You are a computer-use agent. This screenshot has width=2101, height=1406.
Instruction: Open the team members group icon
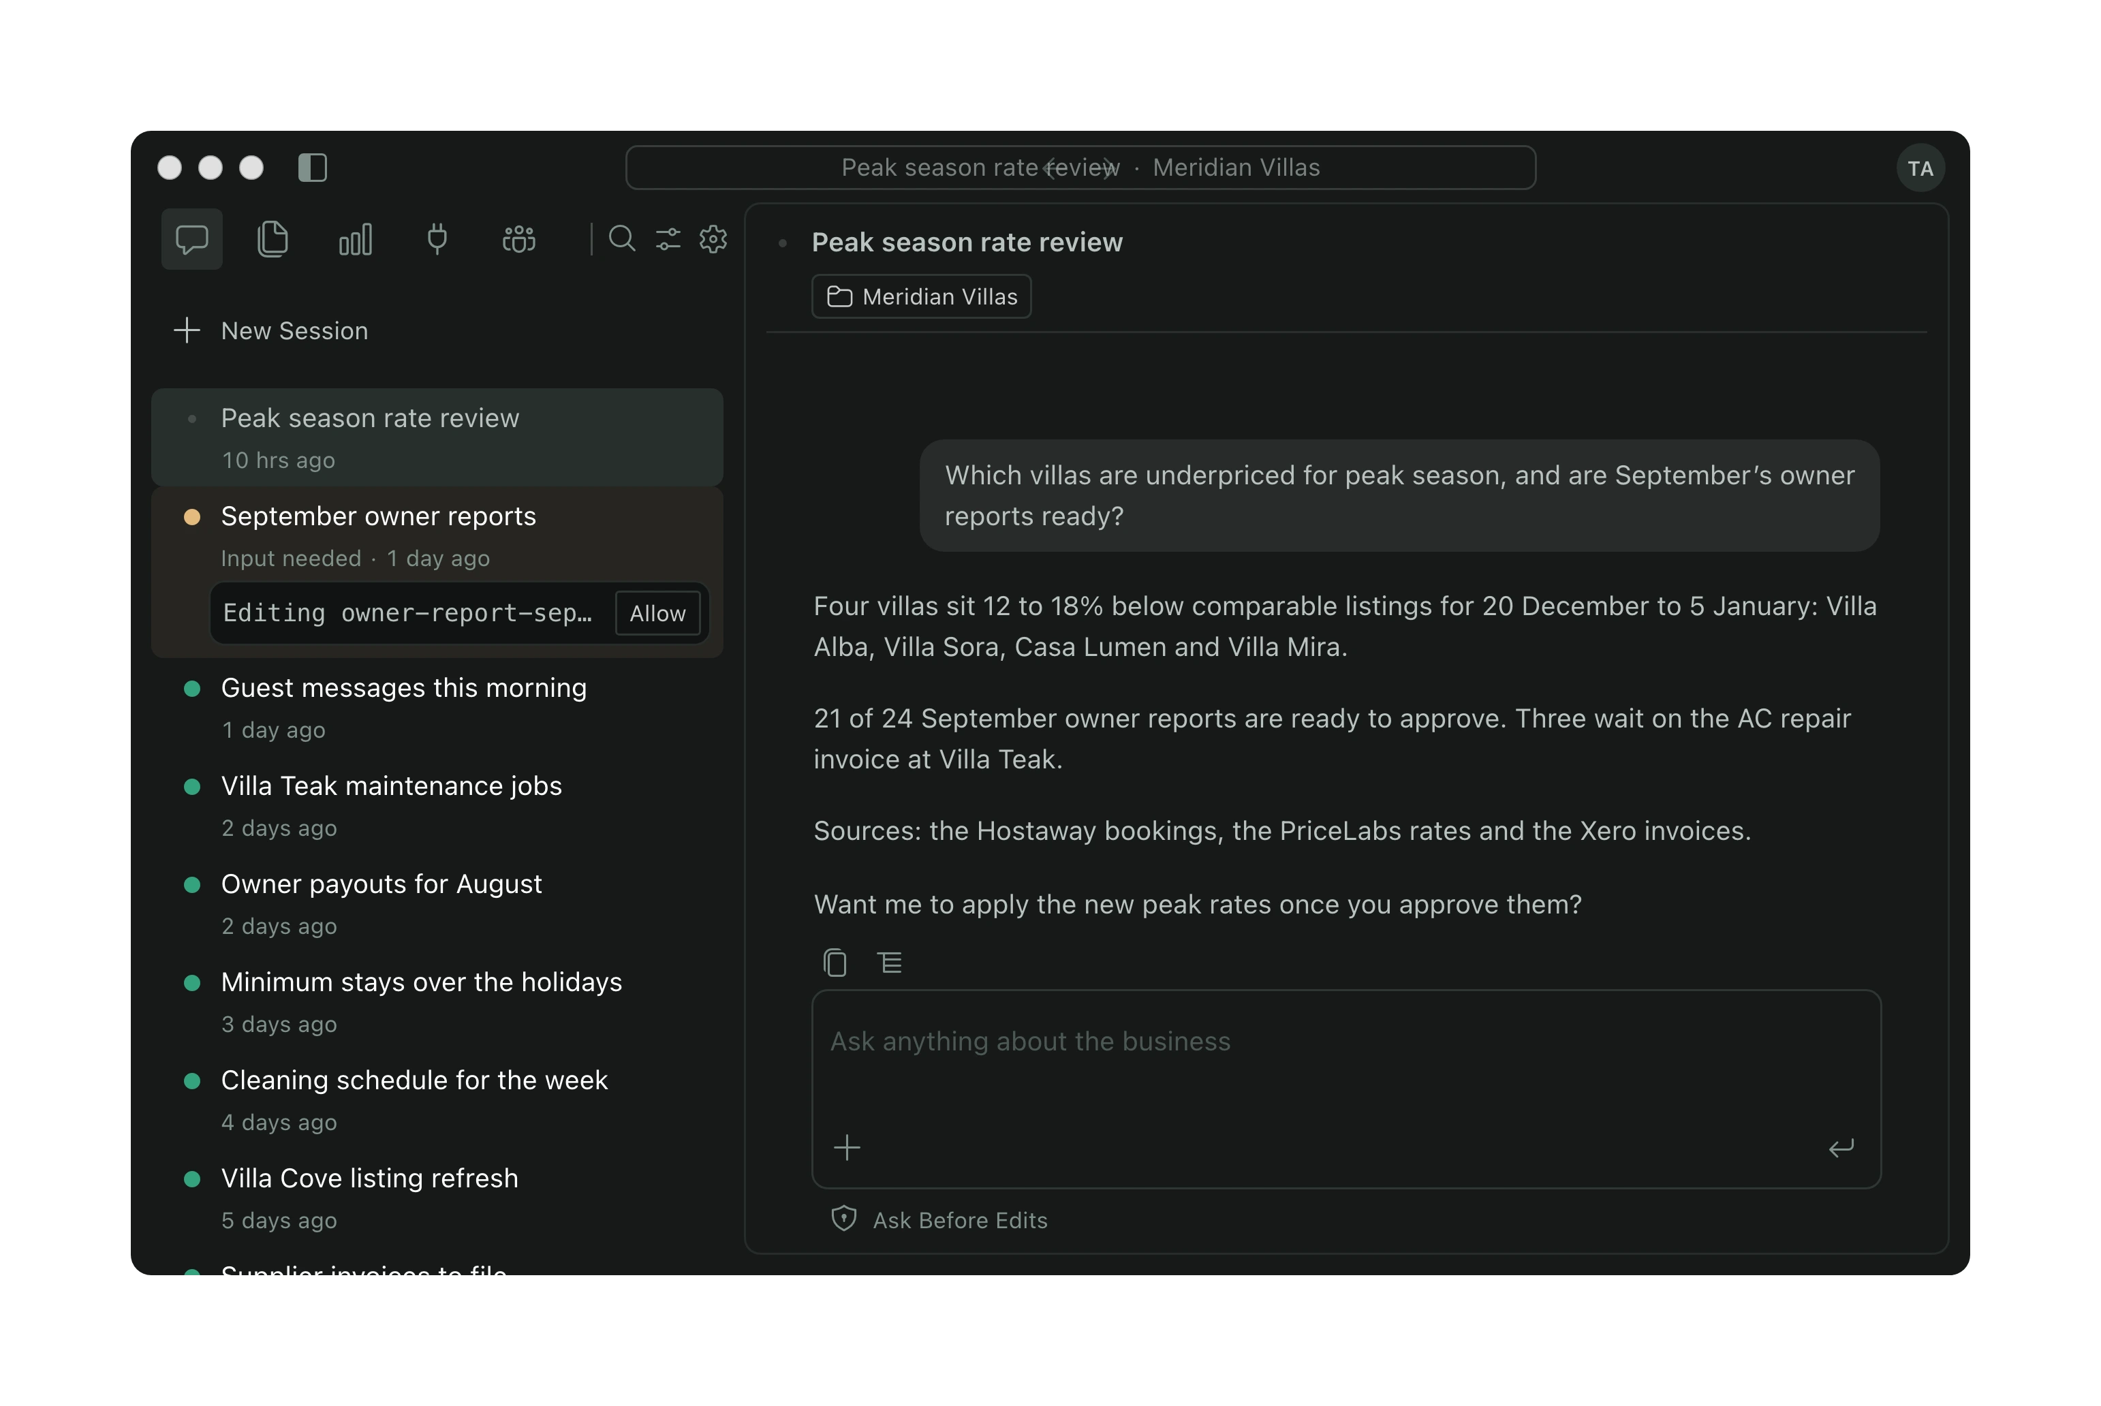(x=519, y=239)
